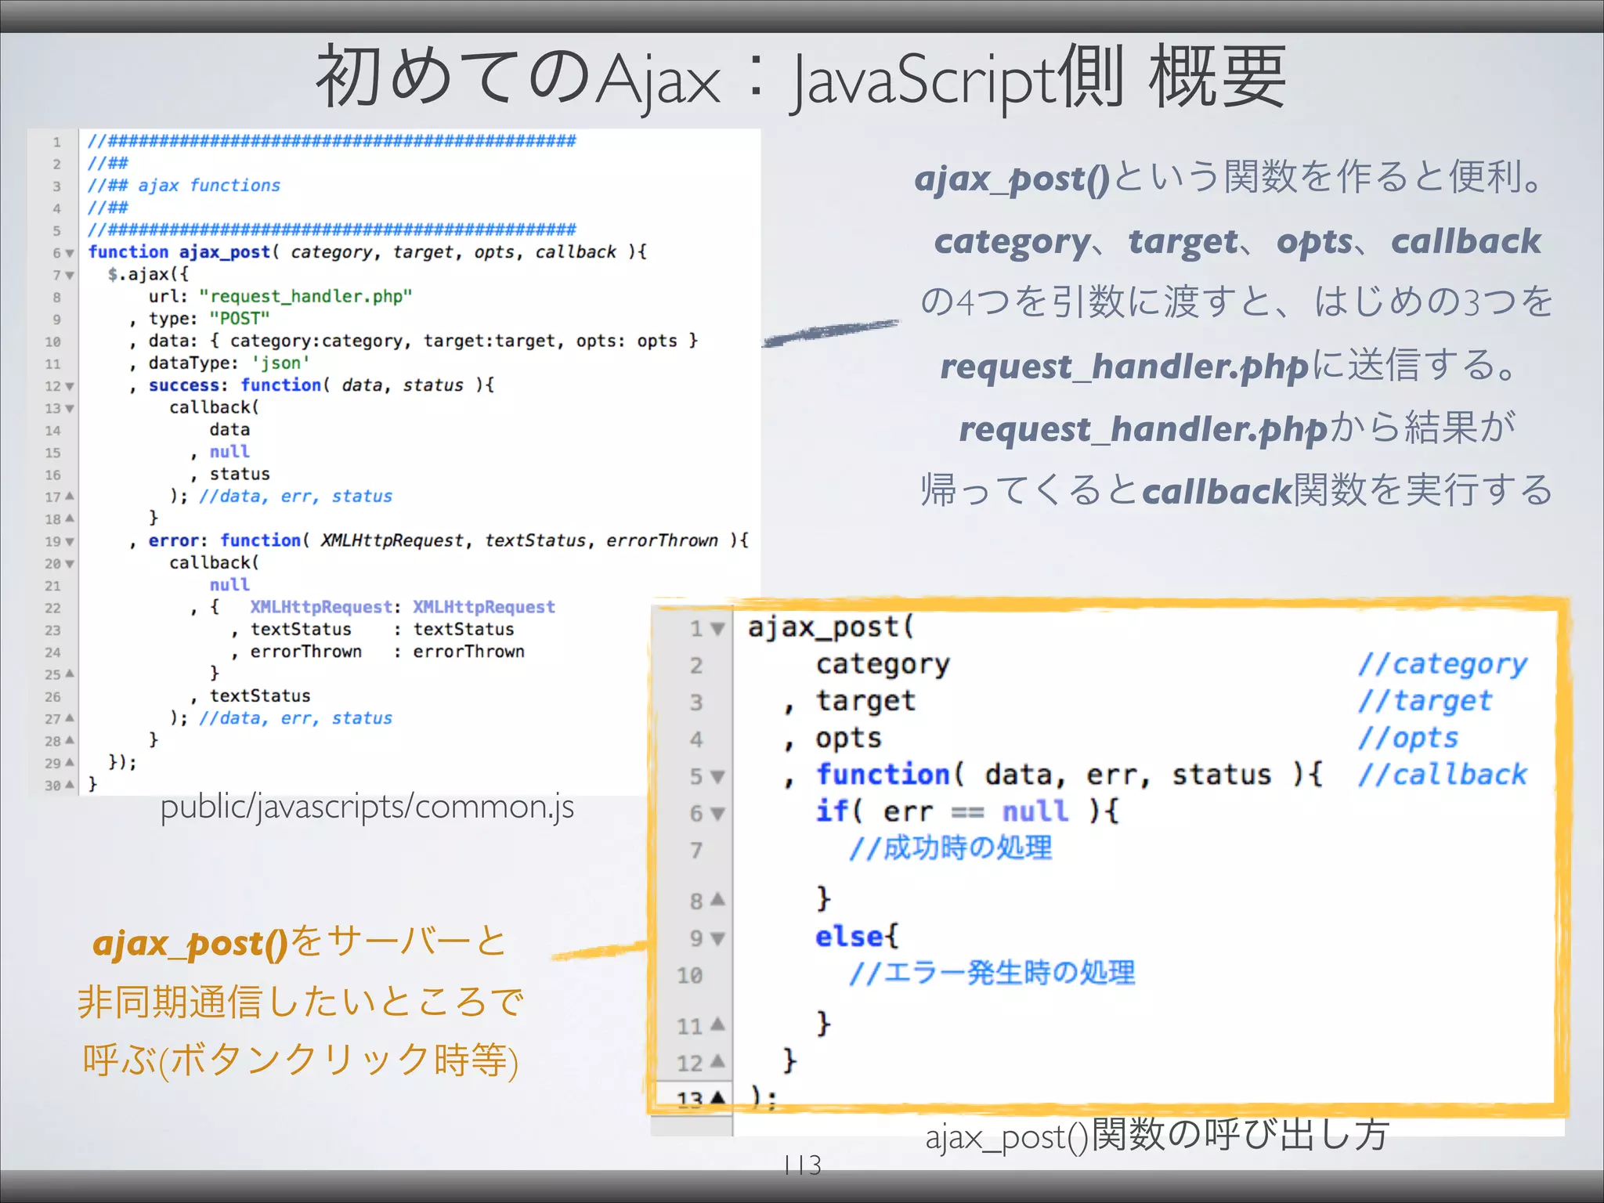The image size is (1604, 1203).
Task: Click caption ajax_post()関数の呼び出し方
Action: coord(1158,1136)
